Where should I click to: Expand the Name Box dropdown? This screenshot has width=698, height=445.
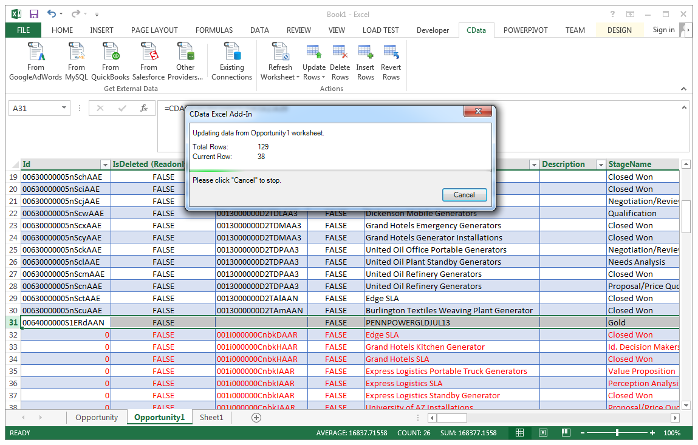(64, 107)
